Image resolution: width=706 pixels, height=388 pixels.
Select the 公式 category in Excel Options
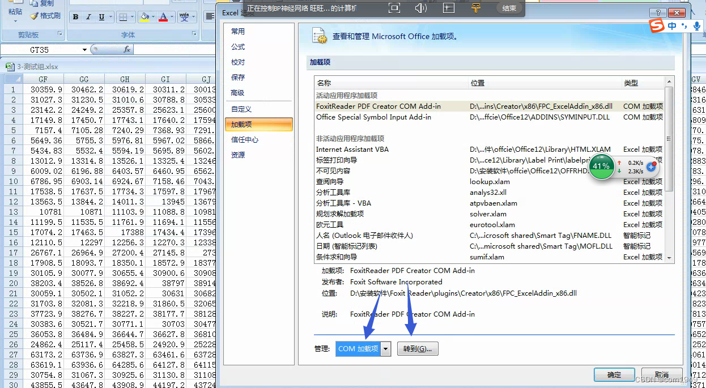[x=258, y=47]
